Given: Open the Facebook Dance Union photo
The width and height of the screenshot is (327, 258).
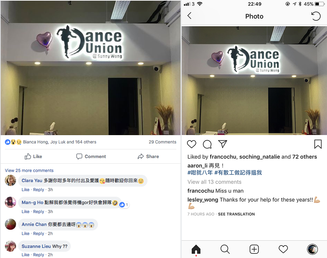Looking at the screenshot, I should (x=91, y=68).
